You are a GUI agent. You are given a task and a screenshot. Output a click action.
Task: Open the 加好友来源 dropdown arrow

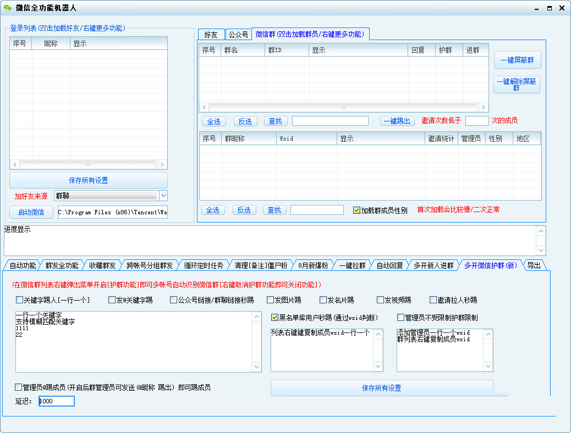coord(163,196)
